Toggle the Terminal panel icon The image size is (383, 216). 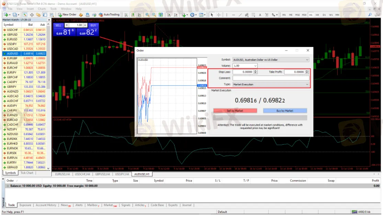pyautogui.click(x=45, y=15)
